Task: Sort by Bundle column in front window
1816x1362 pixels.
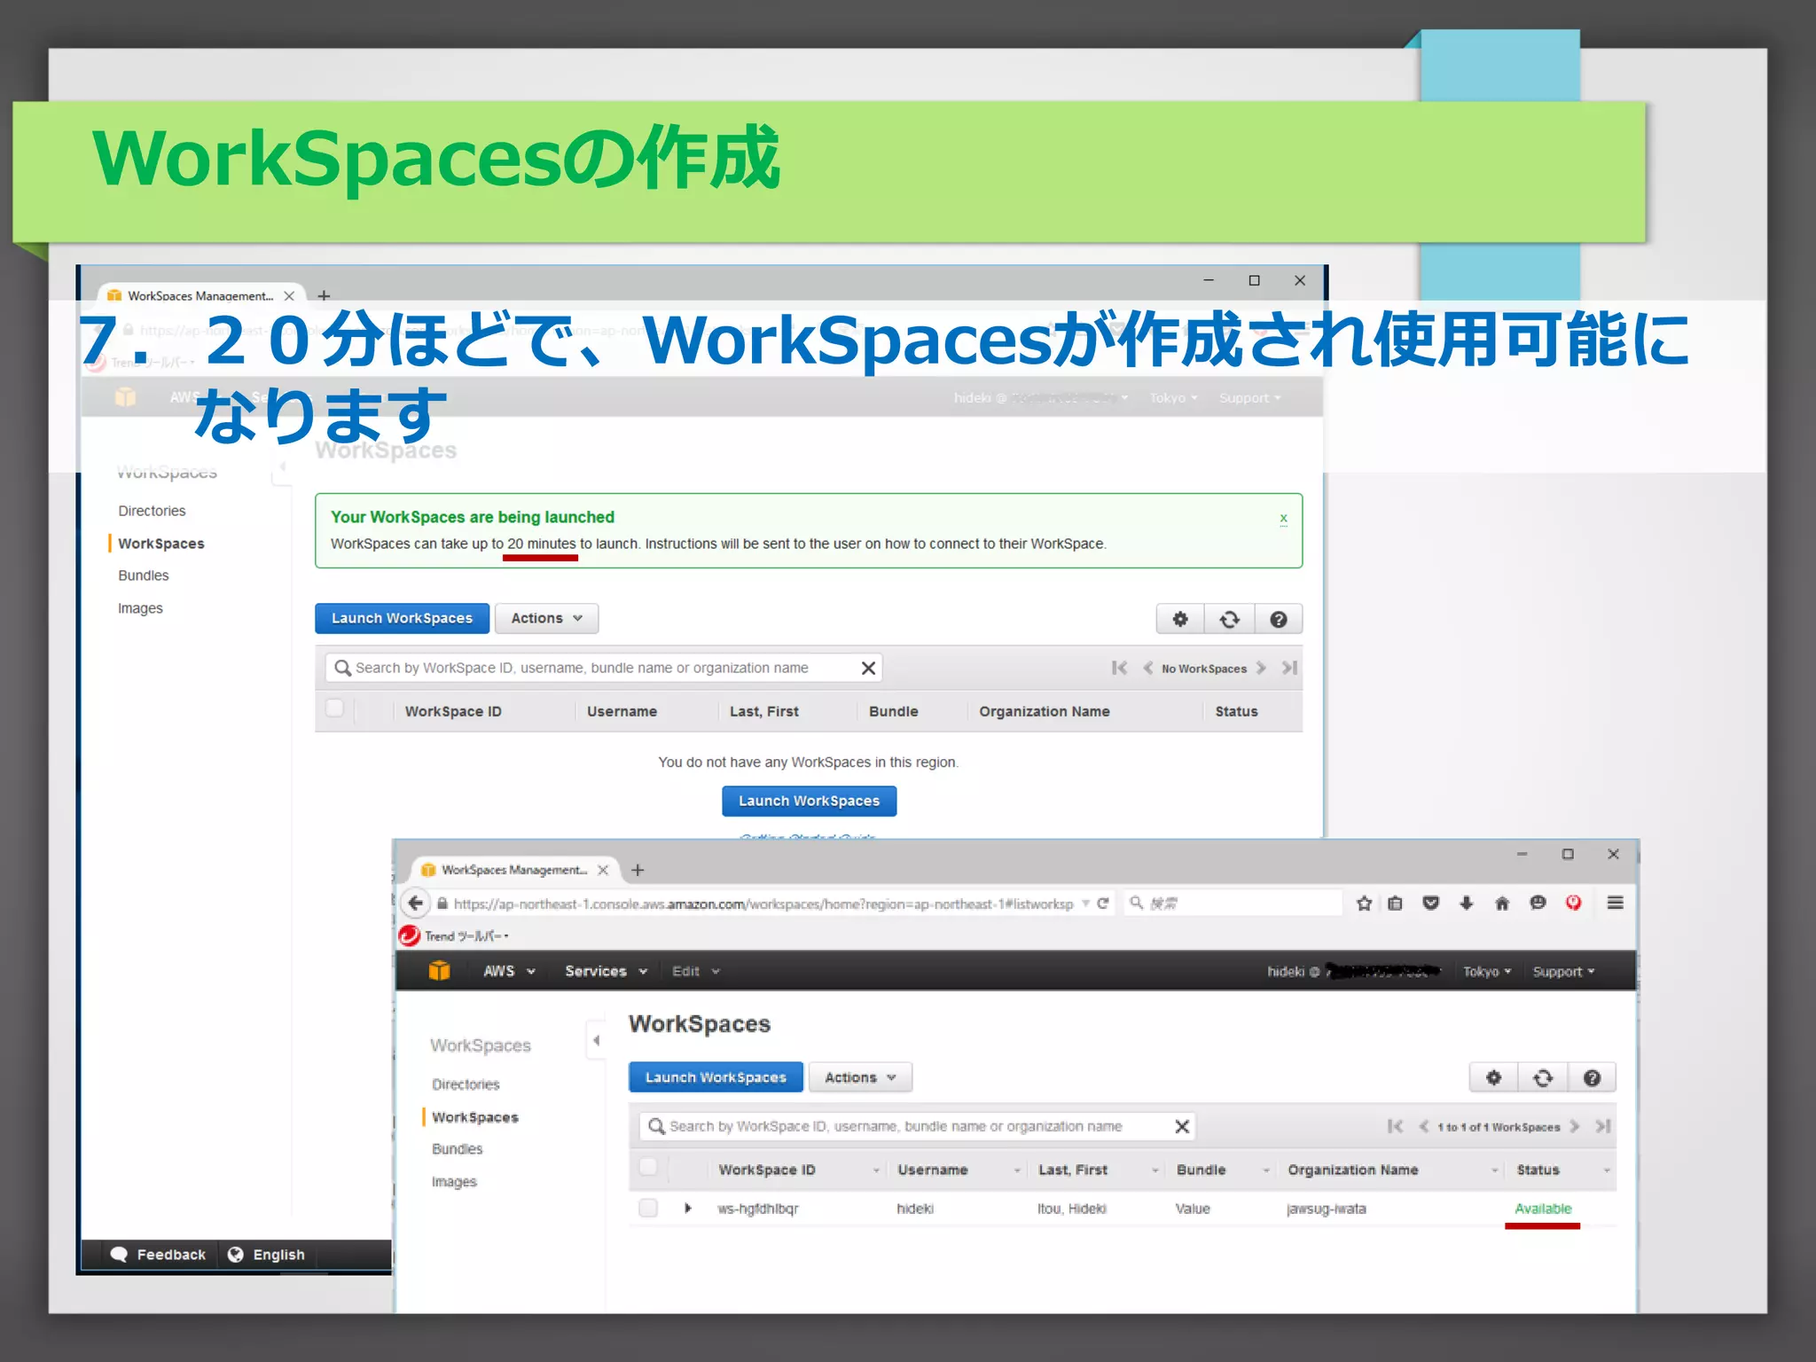Action: tap(1201, 1170)
